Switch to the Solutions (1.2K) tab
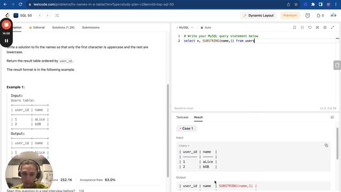Screen dimensions: 341x192 coord(63,27)
